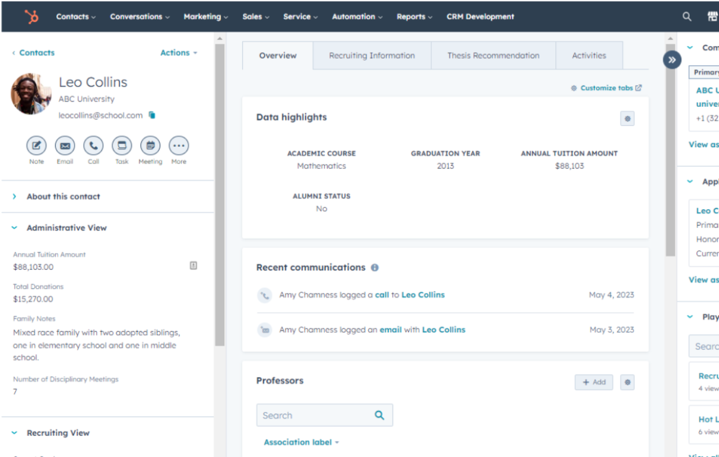The image size is (719, 457).
Task: Switch to the Recruiting Information tab
Action: click(371, 55)
